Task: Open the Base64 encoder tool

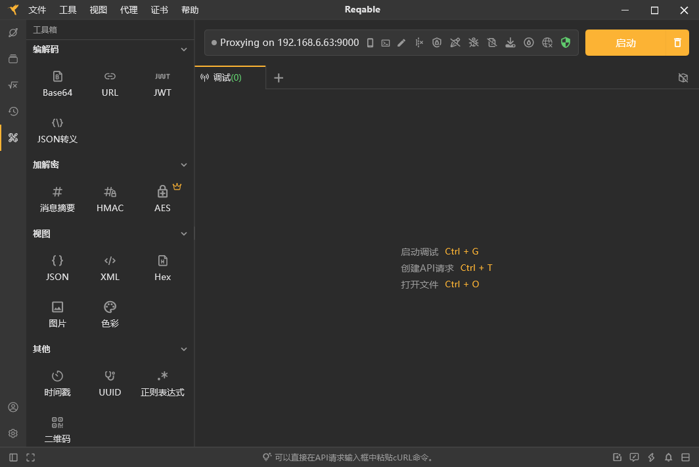Action: point(57,83)
